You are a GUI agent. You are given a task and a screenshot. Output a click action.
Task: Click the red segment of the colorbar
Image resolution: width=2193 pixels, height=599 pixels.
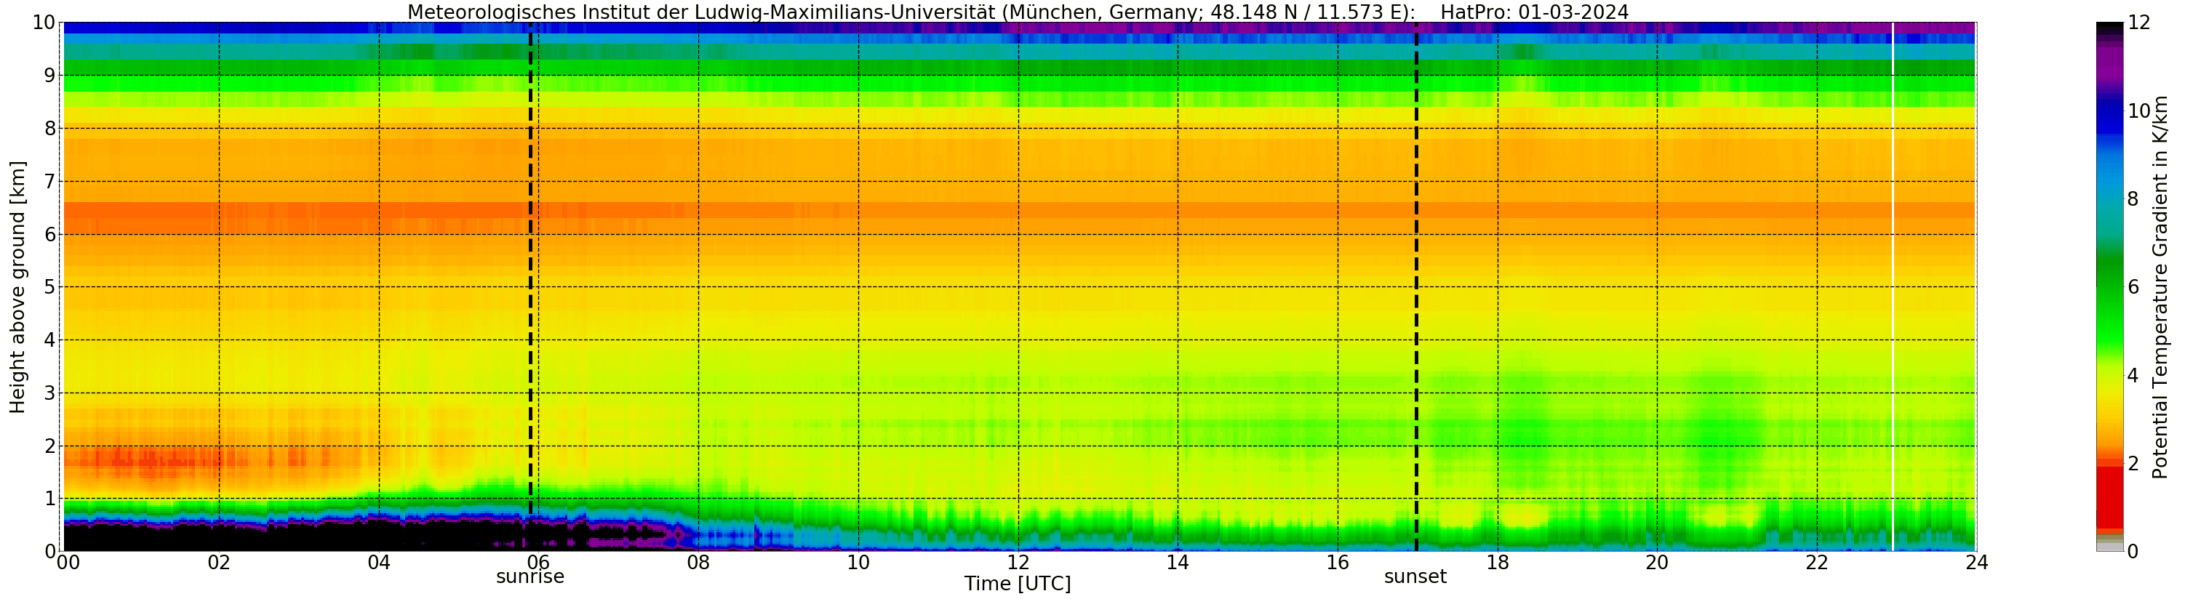pos(2109,497)
